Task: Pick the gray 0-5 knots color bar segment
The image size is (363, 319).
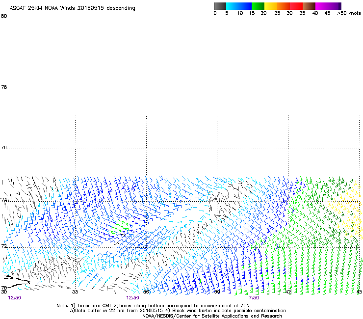Action: click(220, 6)
